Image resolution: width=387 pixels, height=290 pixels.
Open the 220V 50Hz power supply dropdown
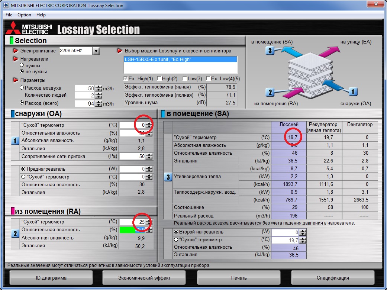coord(96,51)
